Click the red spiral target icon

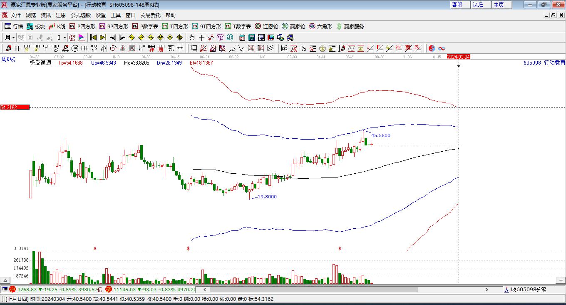tap(113, 48)
